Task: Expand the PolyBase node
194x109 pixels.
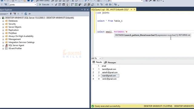Action: tap(3, 33)
